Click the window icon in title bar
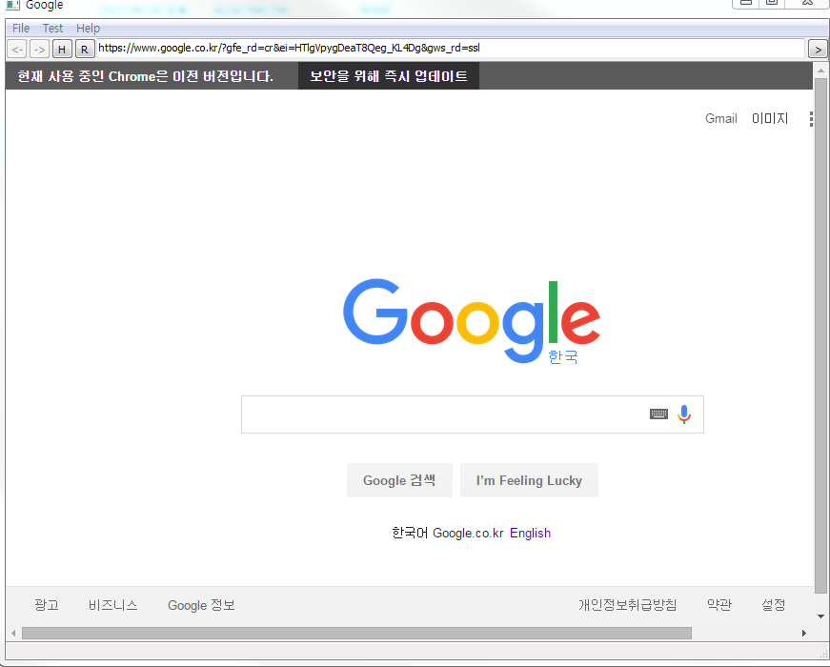This screenshot has height=667, width=830. point(12,5)
